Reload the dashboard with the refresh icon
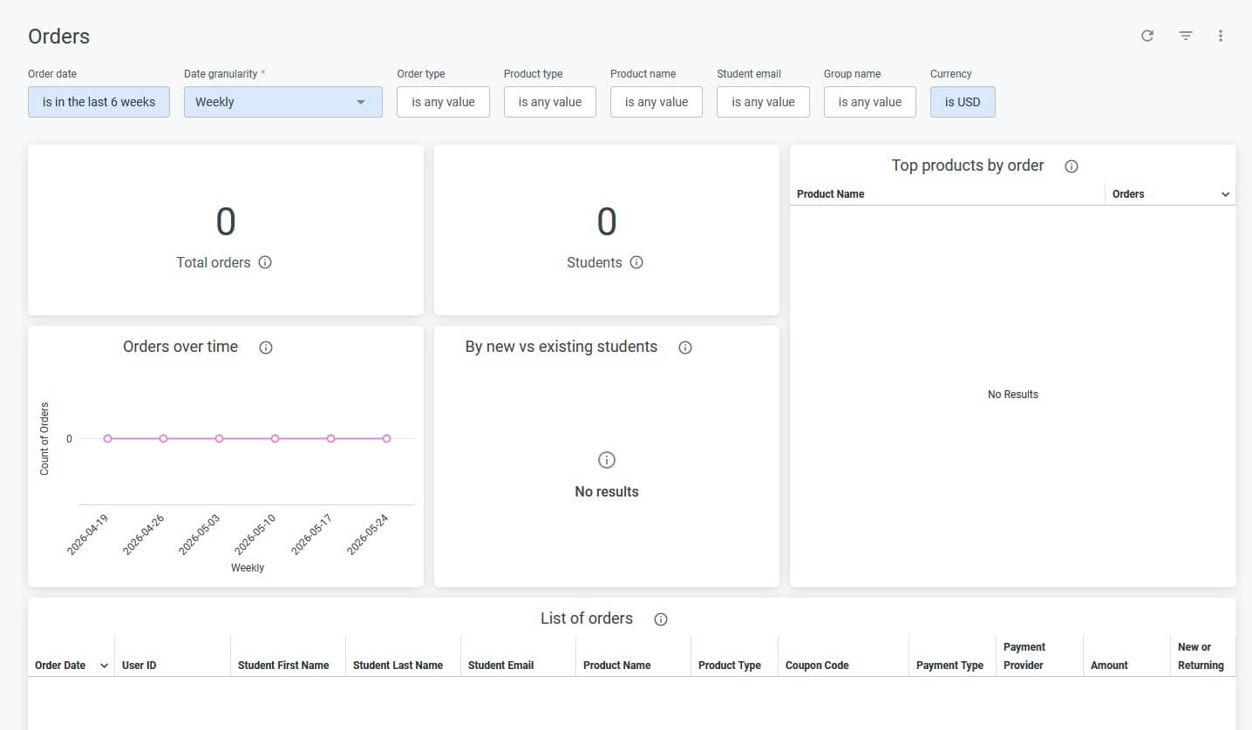The image size is (1252, 730). point(1147,36)
